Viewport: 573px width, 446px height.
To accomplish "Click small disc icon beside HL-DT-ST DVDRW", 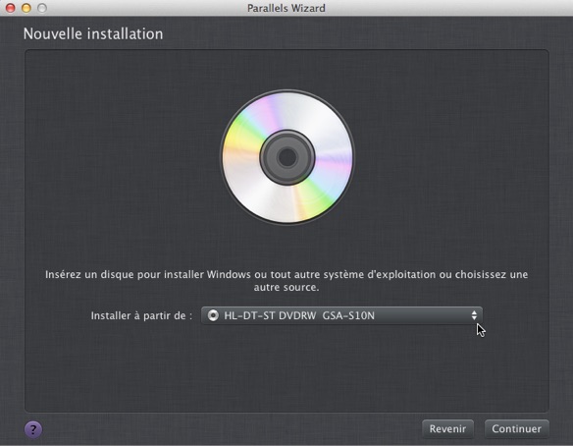I will (213, 315).
